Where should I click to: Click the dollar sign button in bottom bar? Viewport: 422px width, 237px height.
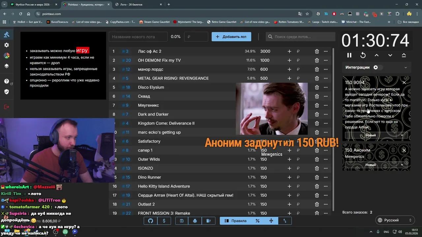164,221
